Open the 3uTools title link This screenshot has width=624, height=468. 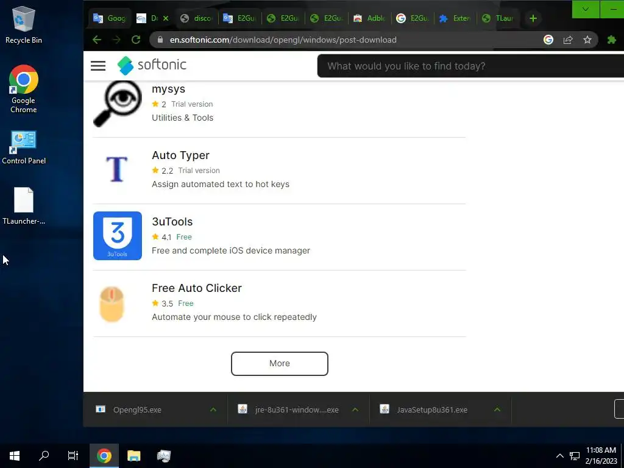click(172, 222)
